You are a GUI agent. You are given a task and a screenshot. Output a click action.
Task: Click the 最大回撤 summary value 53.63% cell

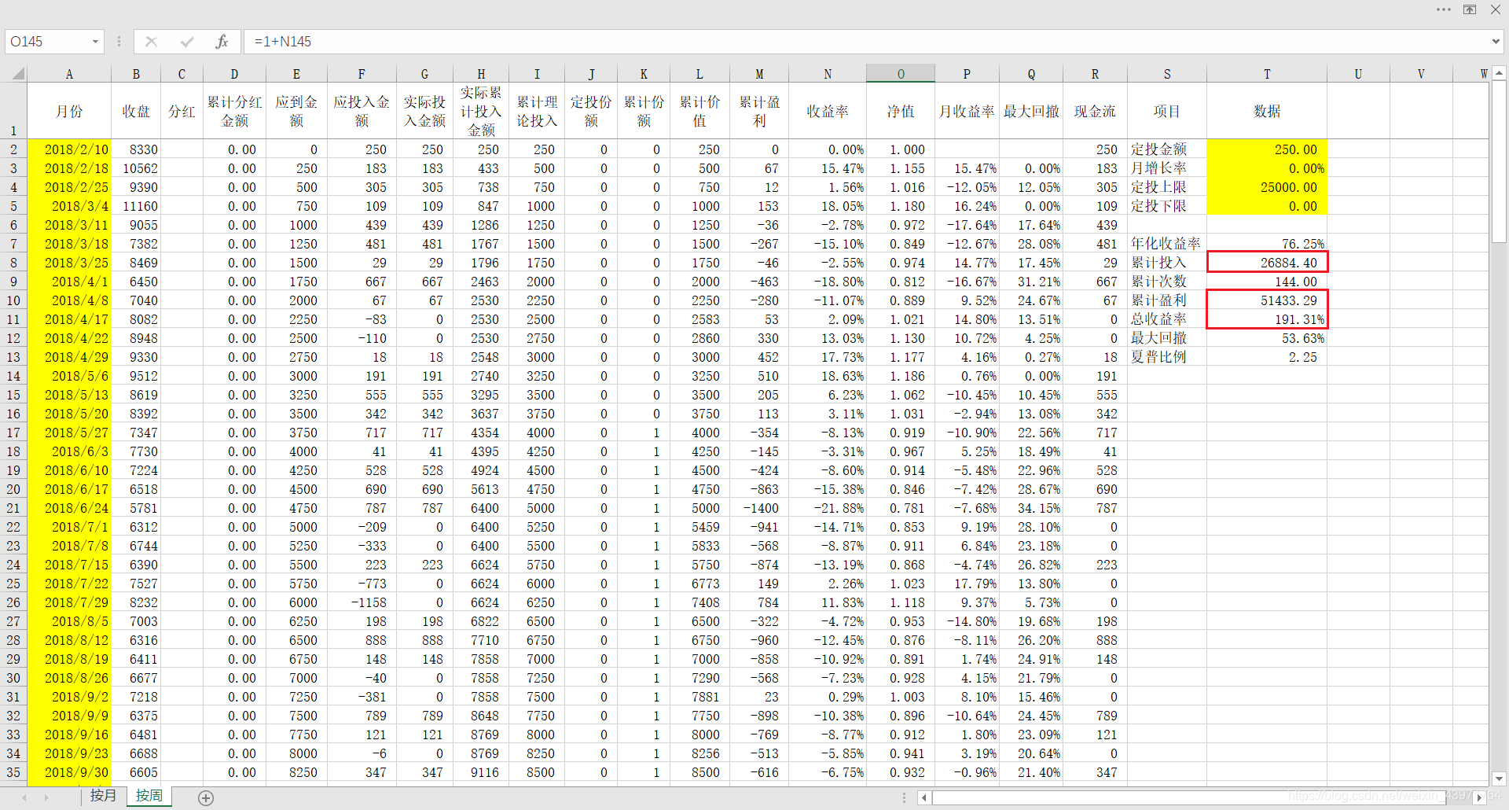pos(1267,338)
